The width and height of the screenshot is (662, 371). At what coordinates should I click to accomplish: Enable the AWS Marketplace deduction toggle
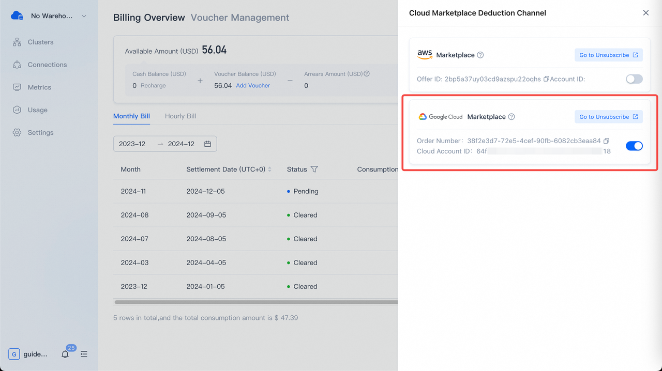click(x=634, y=79)
